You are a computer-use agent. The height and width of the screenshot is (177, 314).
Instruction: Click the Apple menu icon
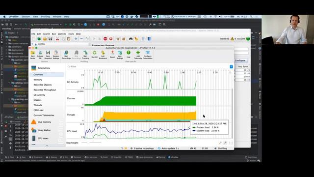pos(4,17)
